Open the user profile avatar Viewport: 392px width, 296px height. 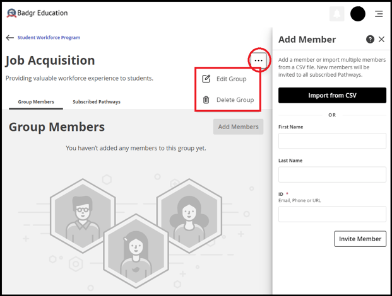coord(357,14)
